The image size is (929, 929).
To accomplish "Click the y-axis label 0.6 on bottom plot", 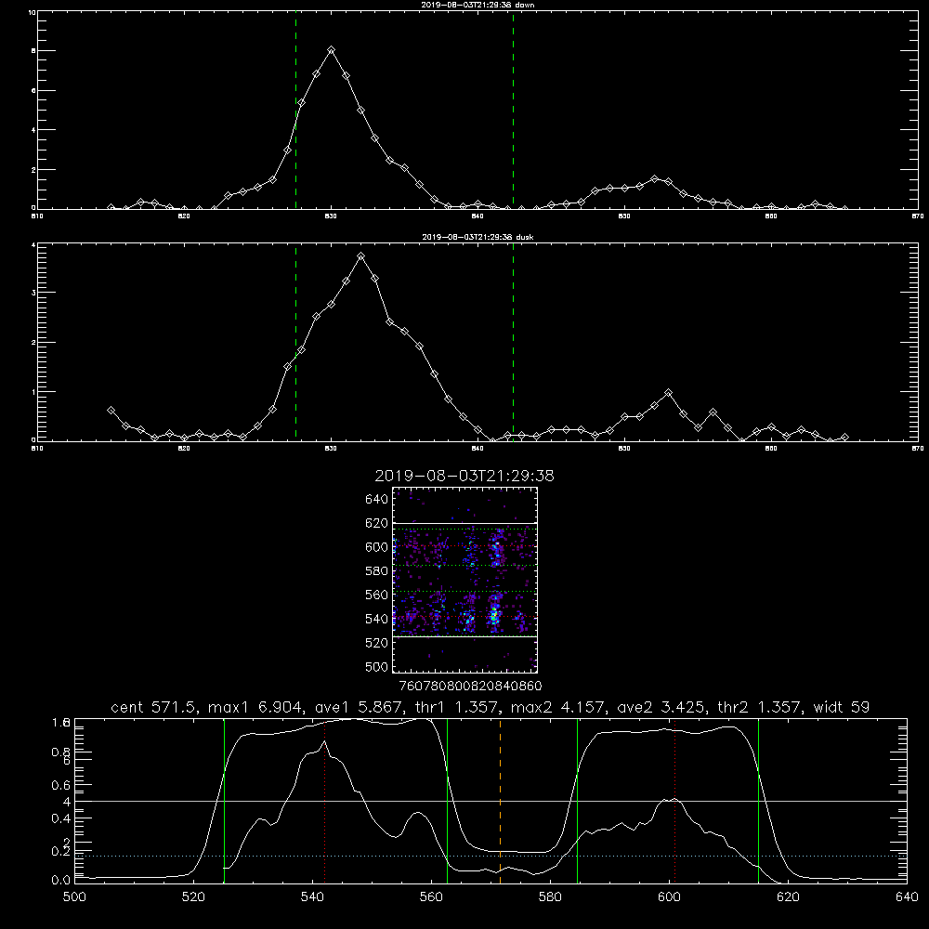I will point(61,785).
